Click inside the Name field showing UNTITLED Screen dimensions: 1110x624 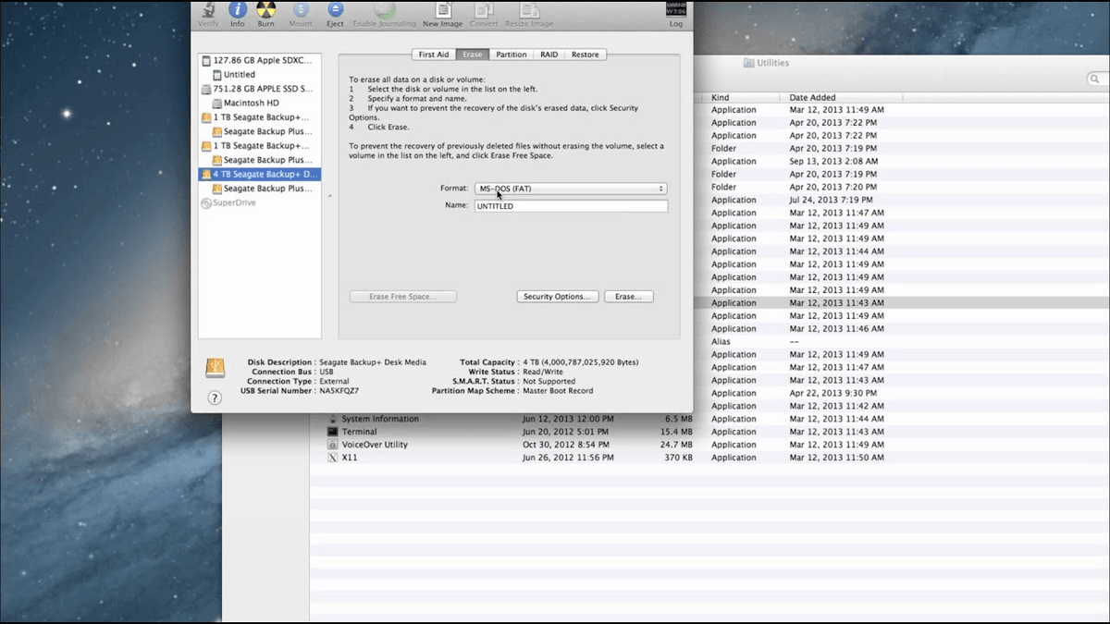click(571, 205)
